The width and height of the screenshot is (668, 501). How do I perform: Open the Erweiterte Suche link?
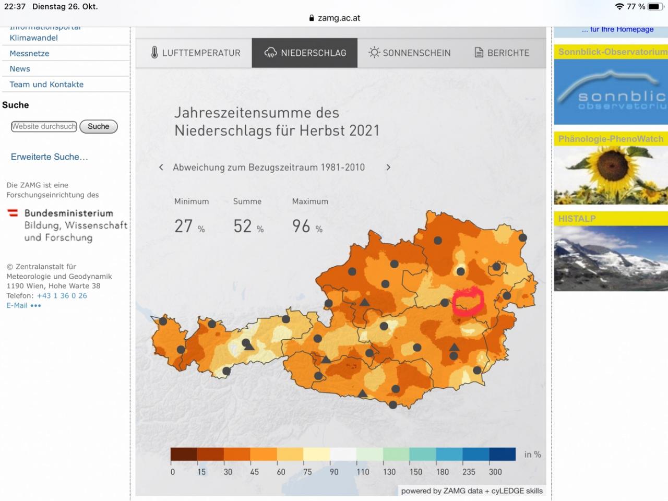tap(49, 157)
